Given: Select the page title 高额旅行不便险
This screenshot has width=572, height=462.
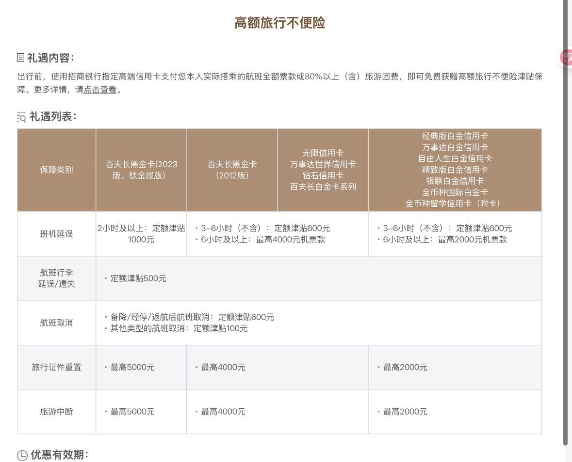Looking at the screenshot, I should (280, 23).
